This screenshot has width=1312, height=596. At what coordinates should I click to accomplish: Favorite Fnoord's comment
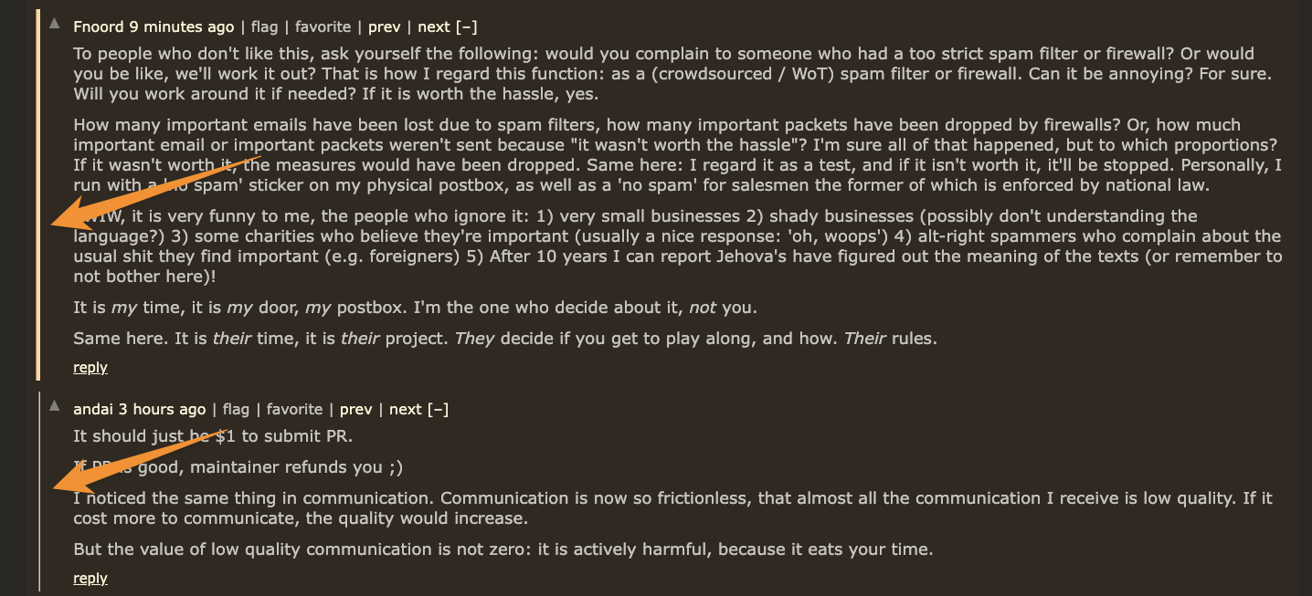click(323, 27)
